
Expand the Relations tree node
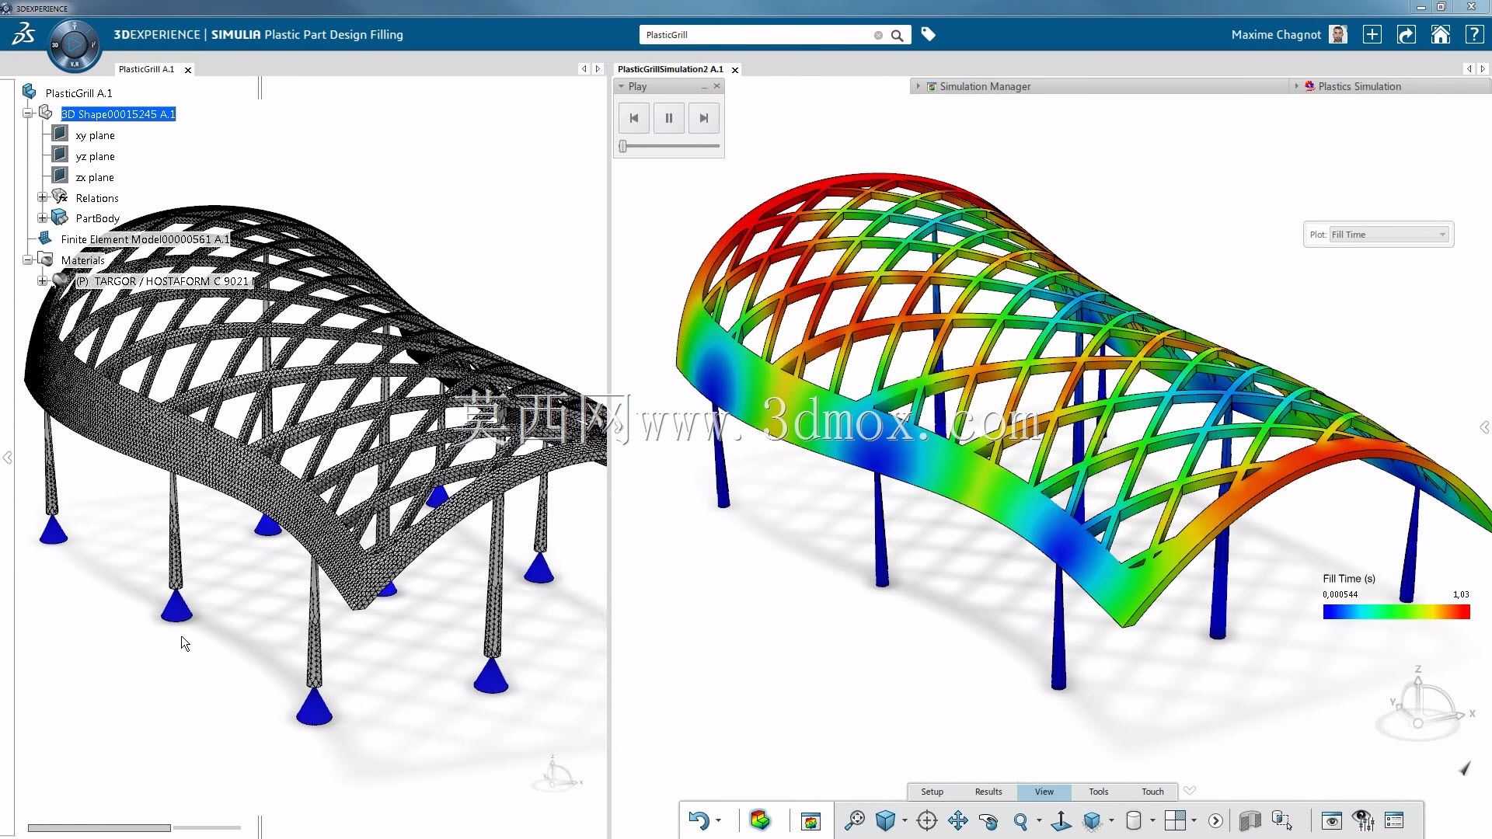pyautogui.click(x=43, y=197)
